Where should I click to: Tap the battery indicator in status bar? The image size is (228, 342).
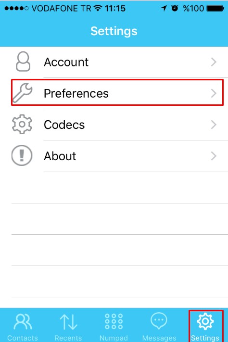point(215,9)
